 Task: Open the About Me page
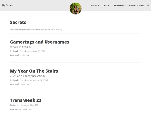pyautogui.click(x=96, y=5)
